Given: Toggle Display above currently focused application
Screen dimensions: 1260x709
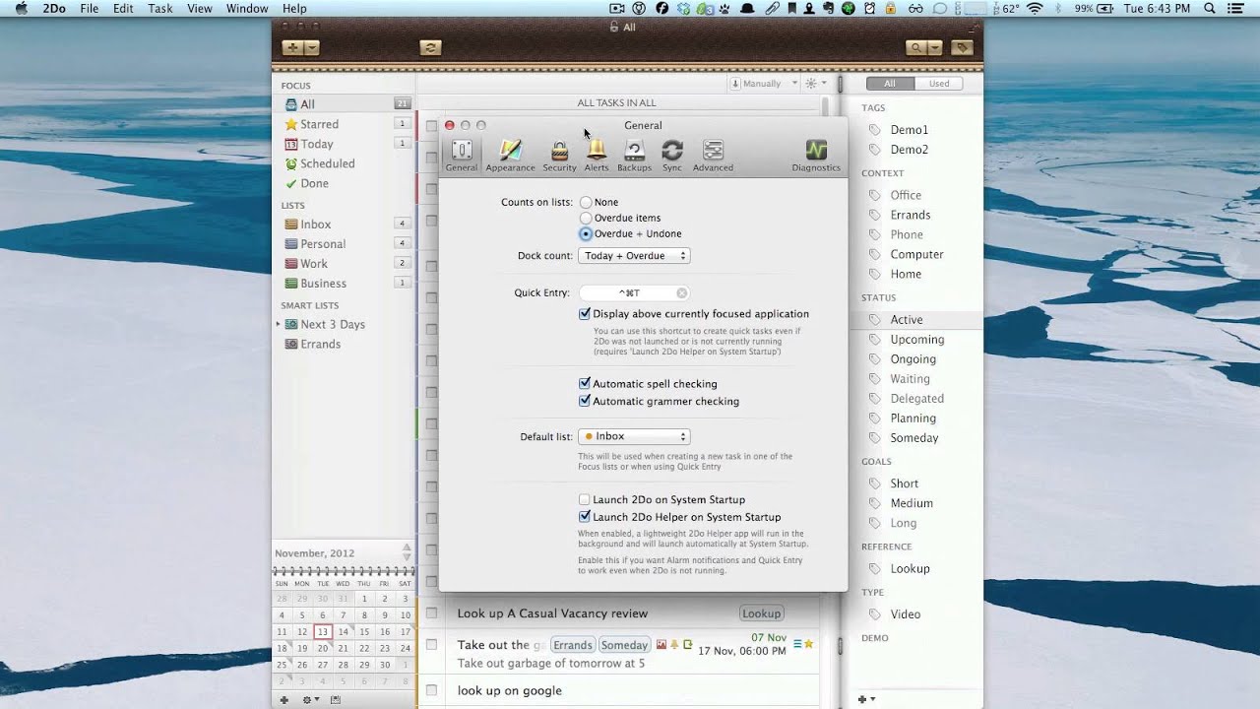Looking at the screenshot, I should (x=585, y=313).
